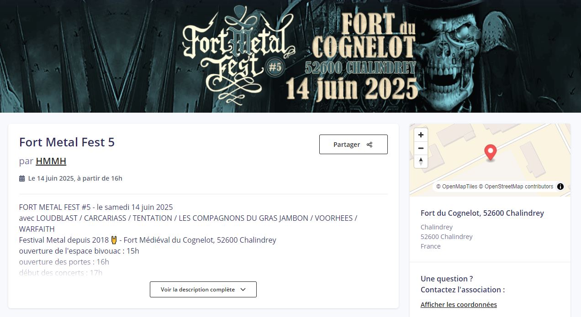Open the HMMH organizer link
The height and width of the screenshot is (317, 581).
51,161
